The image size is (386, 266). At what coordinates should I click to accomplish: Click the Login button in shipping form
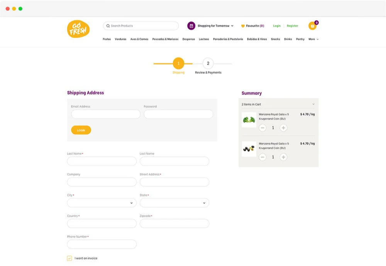81,130
